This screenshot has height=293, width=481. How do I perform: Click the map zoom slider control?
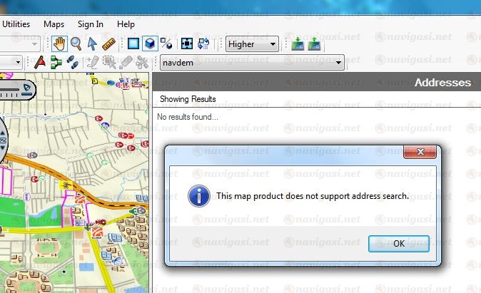tap(16, 88)
